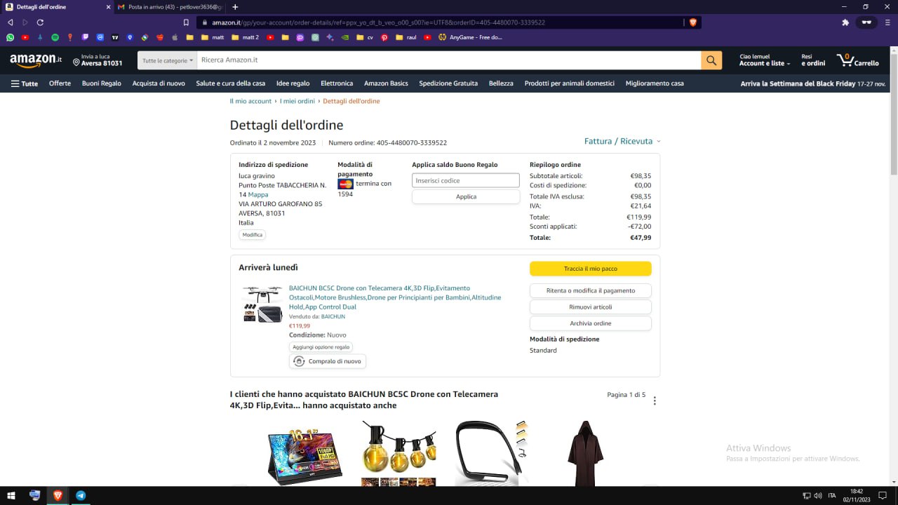The image size is (898, 505).
Task: Open the I miei ordini breadcrumb link
Action: 297,101
